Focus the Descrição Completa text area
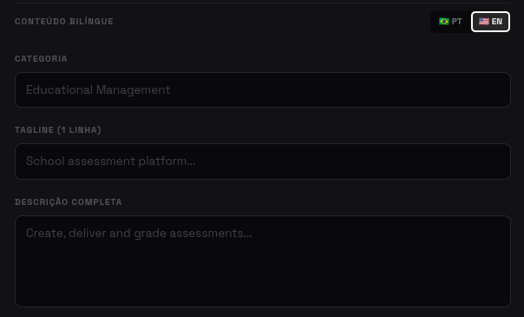524x317 pixels. point(263,261)
